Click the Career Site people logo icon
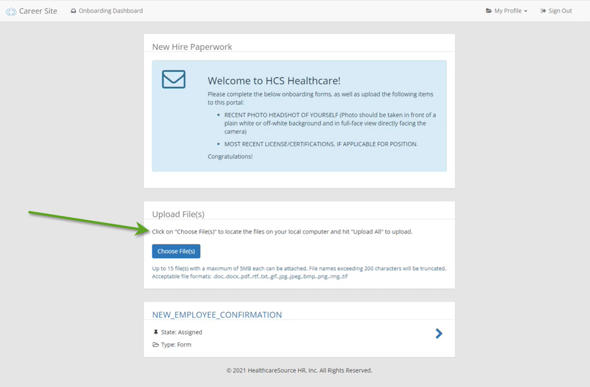 pos(11,12)
